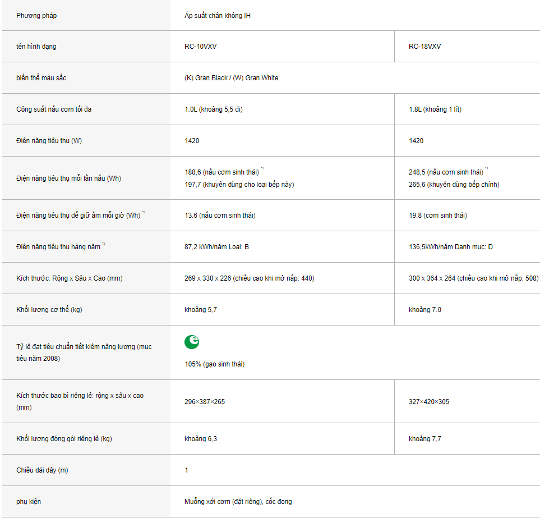This screenshot has height=527, width=540.
Task: Click the Gran Black / Gran White color text
Action: click(x=231, y=78)
